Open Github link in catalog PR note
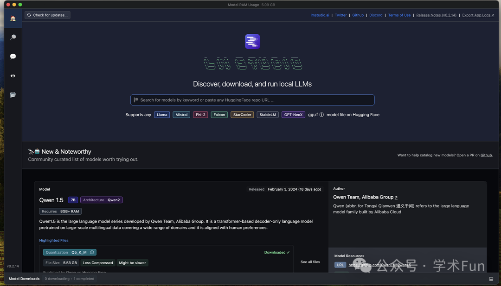This screenshot has height=286, width=501. pos(486,155)
